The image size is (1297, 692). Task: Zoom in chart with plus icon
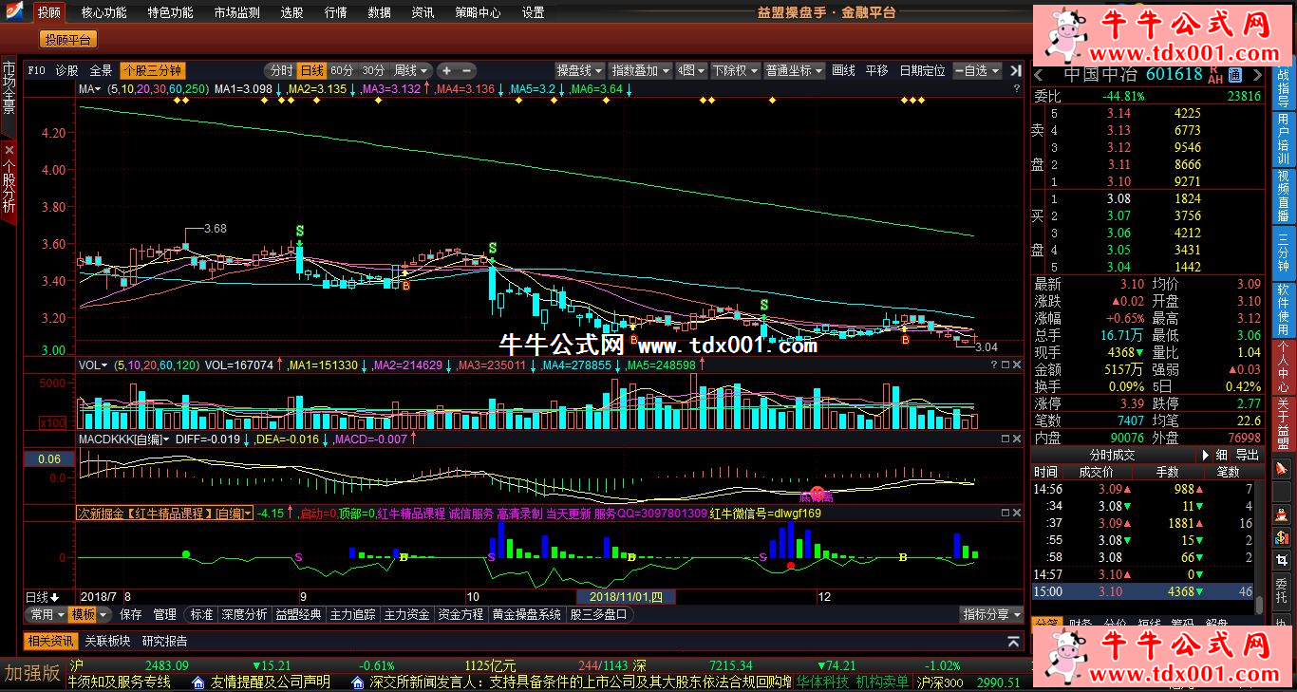(x=447, y=70)
